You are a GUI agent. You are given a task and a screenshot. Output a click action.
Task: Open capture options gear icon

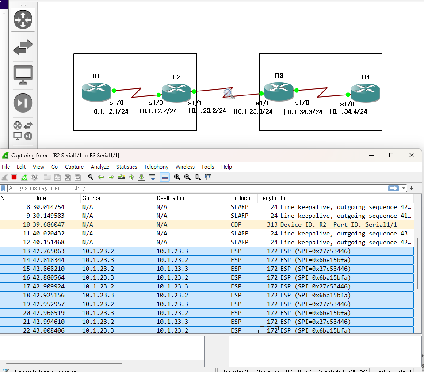coord(34,177)
